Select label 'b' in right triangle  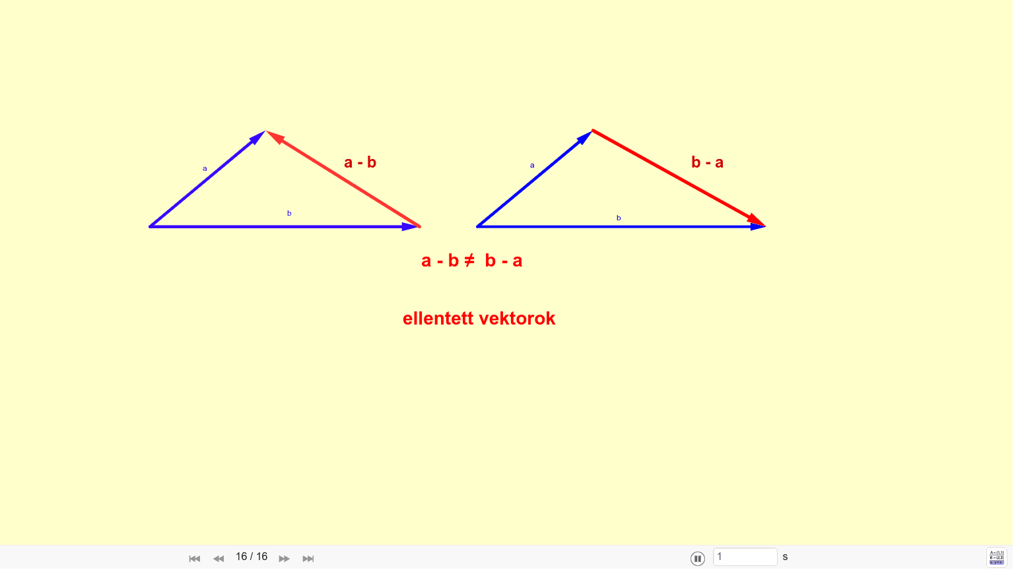click(x=619, y=218)
